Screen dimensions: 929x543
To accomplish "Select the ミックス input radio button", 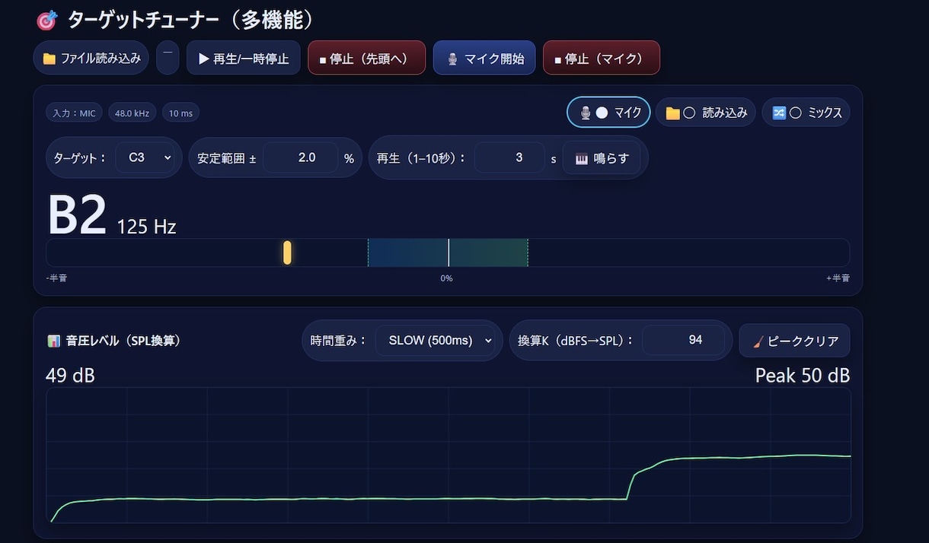I will pos(796,113).
